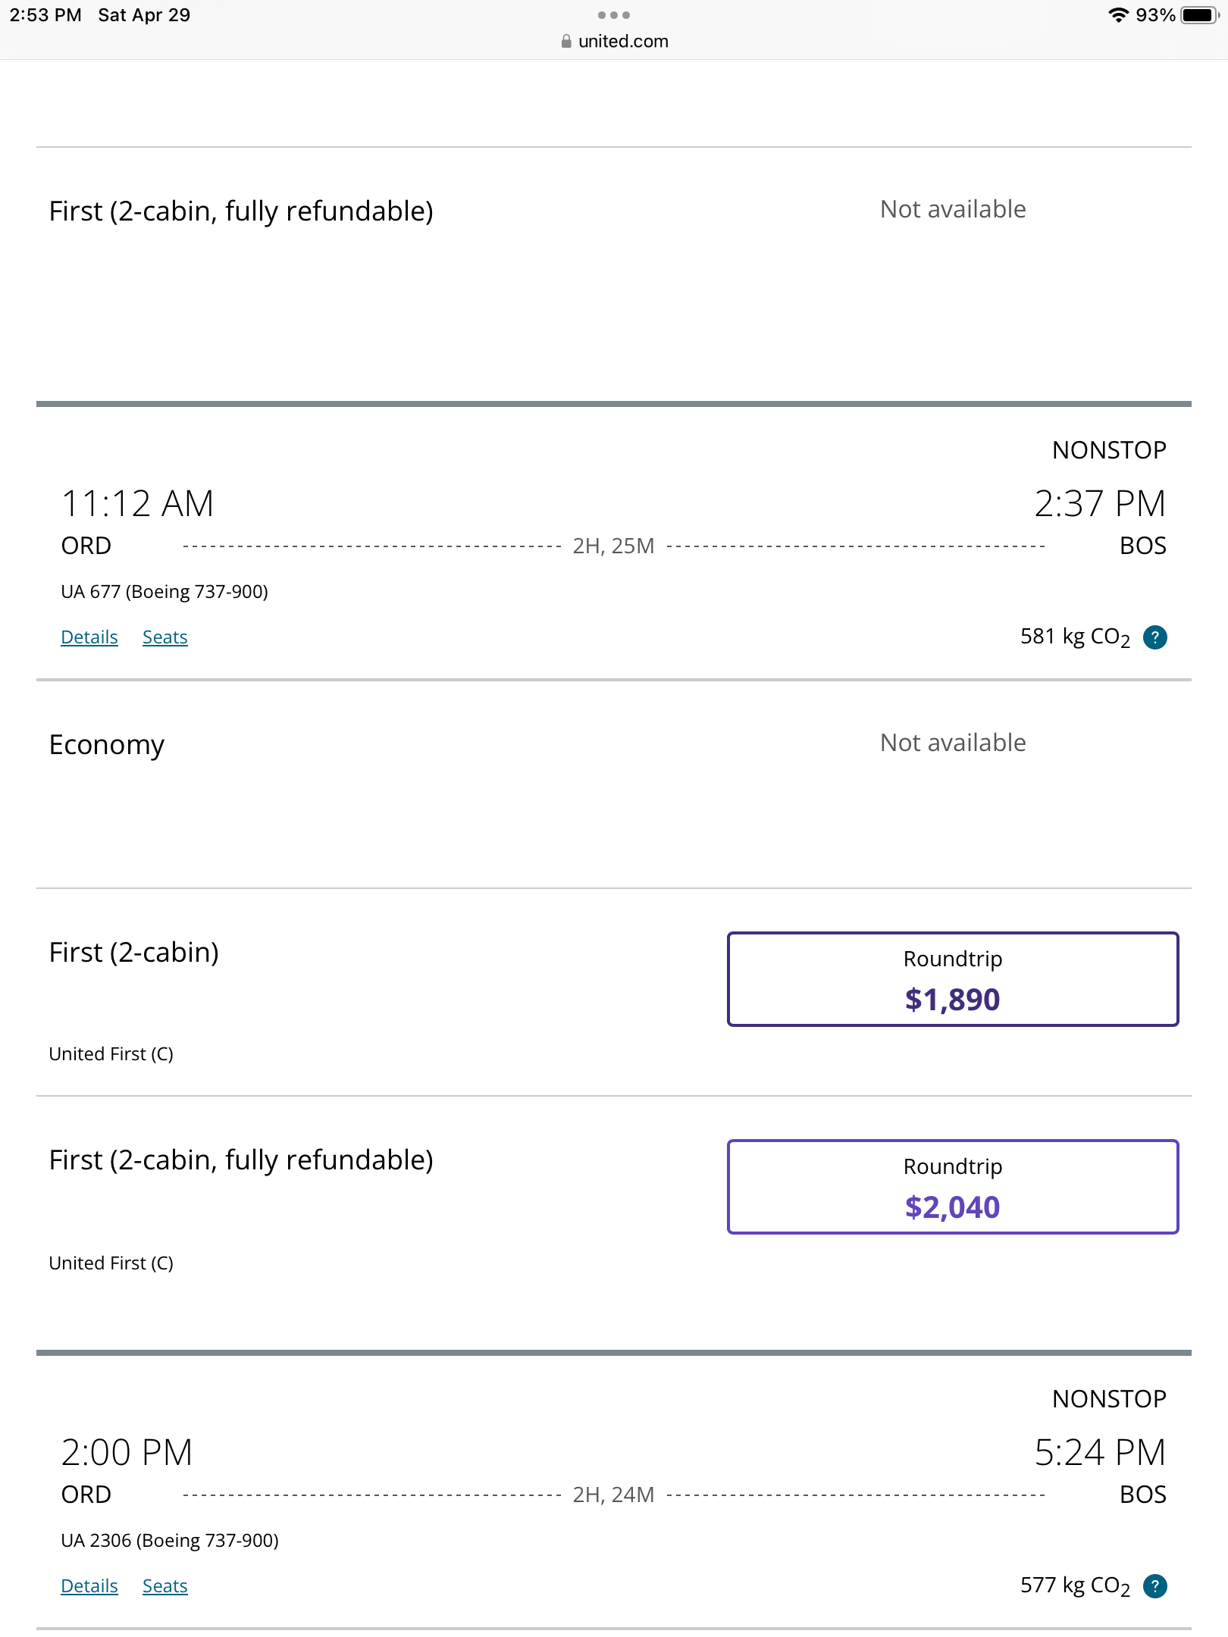
Task: Open Details for flight UA 677
Action: tap(89, 637)
